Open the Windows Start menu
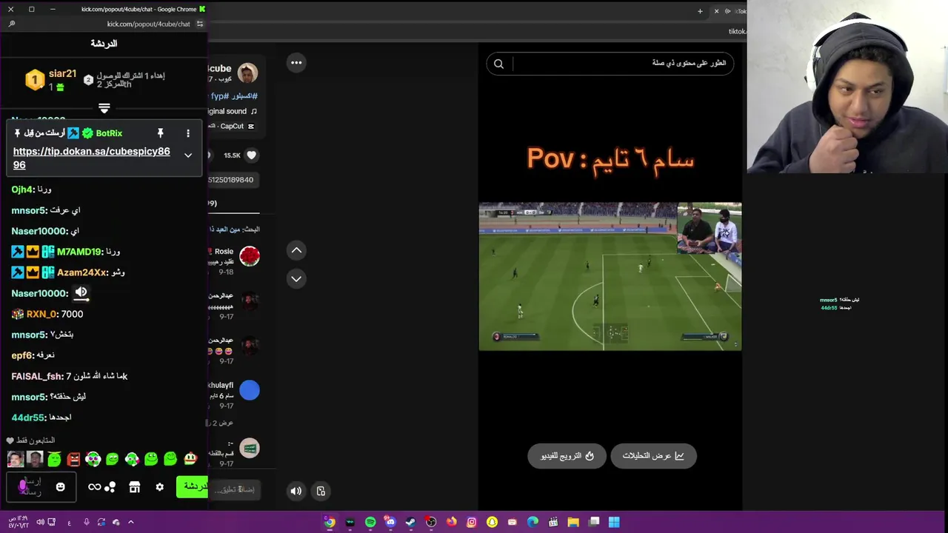The height and width of the screenshot is (533, 948). [x=614, y=522]
